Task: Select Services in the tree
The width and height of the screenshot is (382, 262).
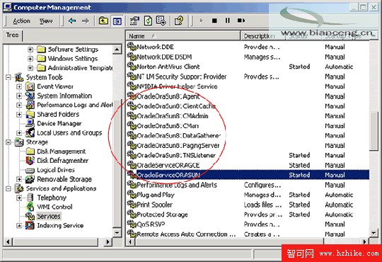Action: click(49, 217)
